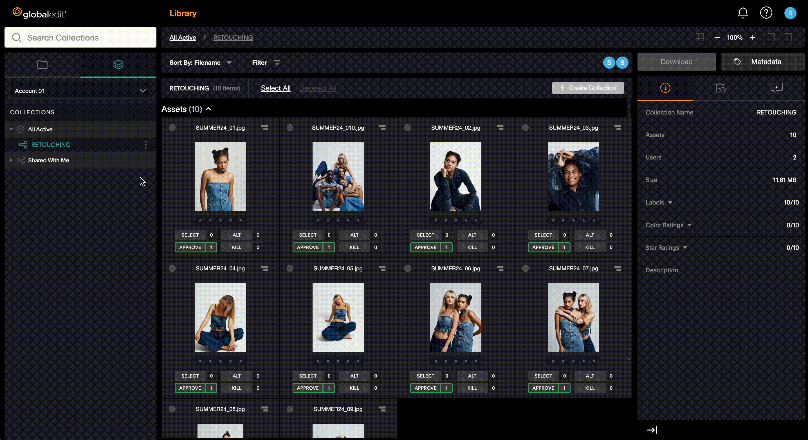Select SUMMER24_06.jpg with its circle checkbox

(x=407, y=268)
